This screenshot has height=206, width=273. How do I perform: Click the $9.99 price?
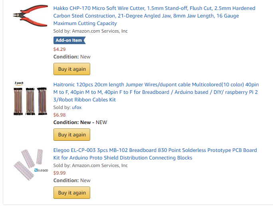[x=59, y=173]
